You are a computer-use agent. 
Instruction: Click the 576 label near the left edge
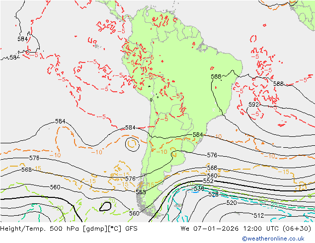pyautogui.click(x=34, y=158)
